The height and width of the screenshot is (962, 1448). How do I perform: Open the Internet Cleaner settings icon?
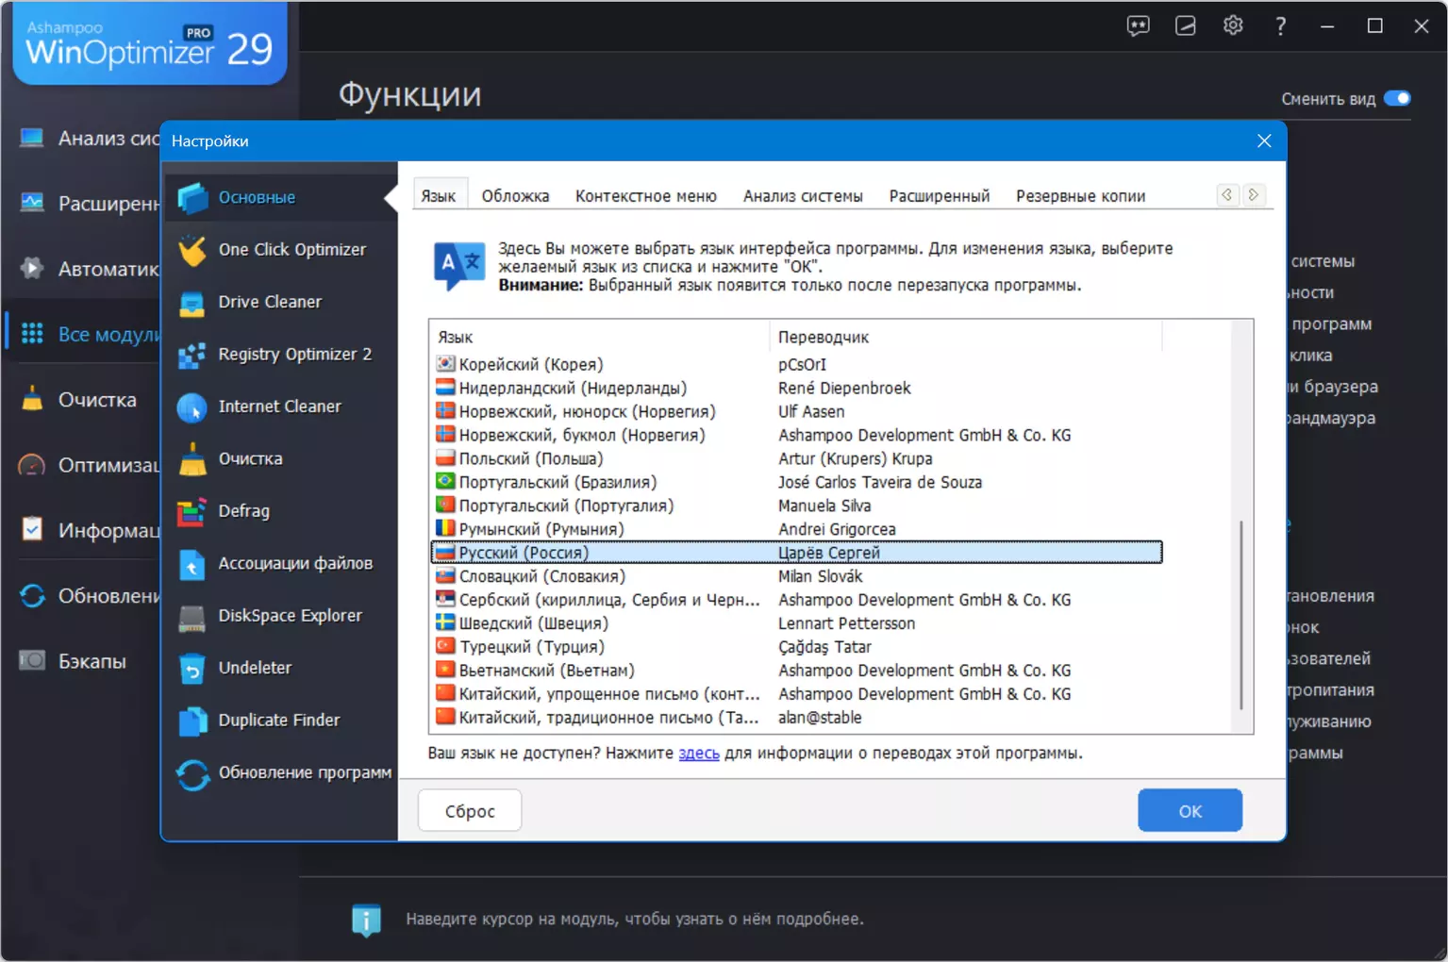(192, 407)
